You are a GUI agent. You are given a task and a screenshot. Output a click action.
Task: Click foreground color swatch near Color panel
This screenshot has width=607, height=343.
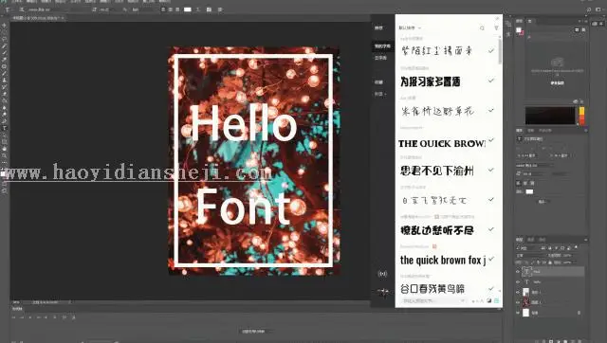(519, 29)
